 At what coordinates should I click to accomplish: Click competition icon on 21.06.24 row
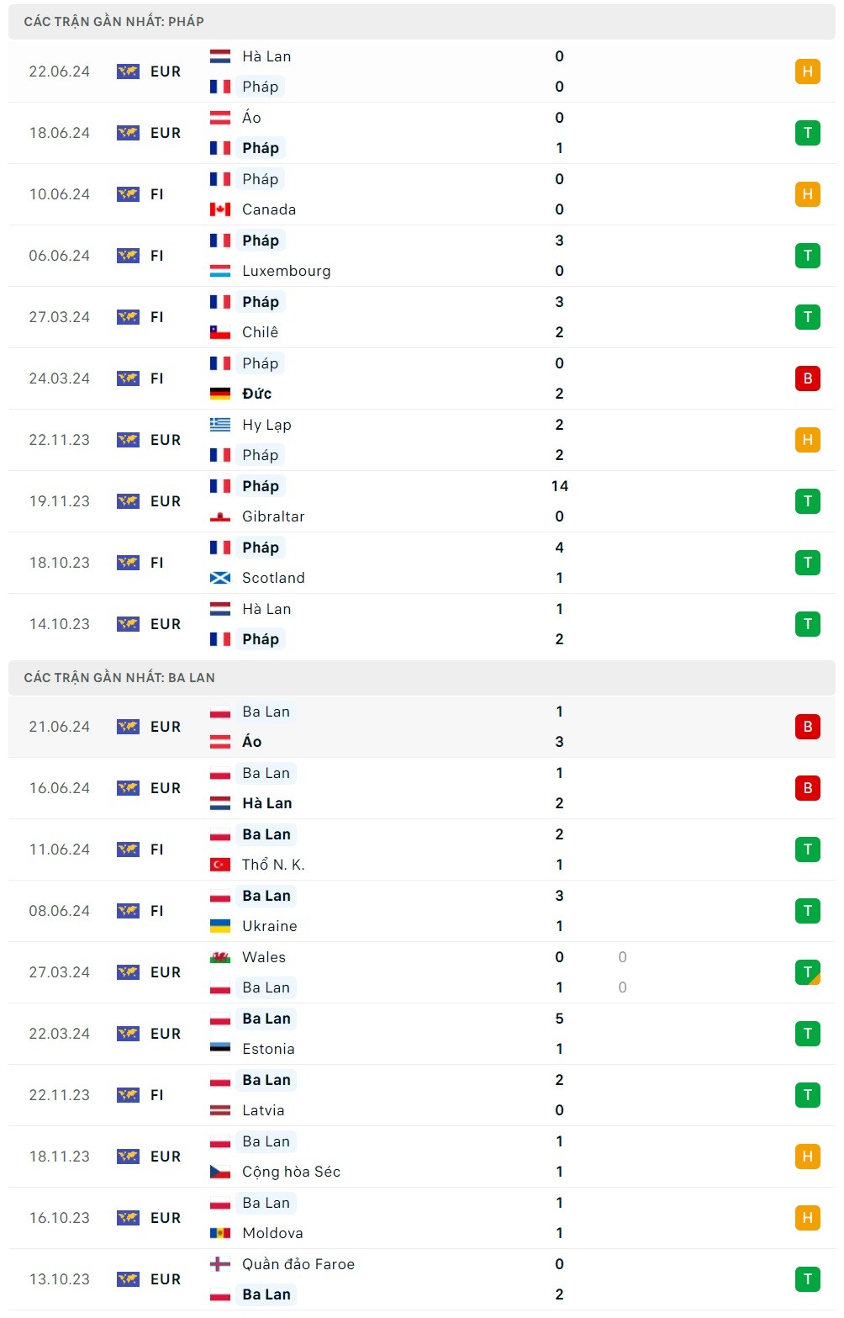point(128,727)
